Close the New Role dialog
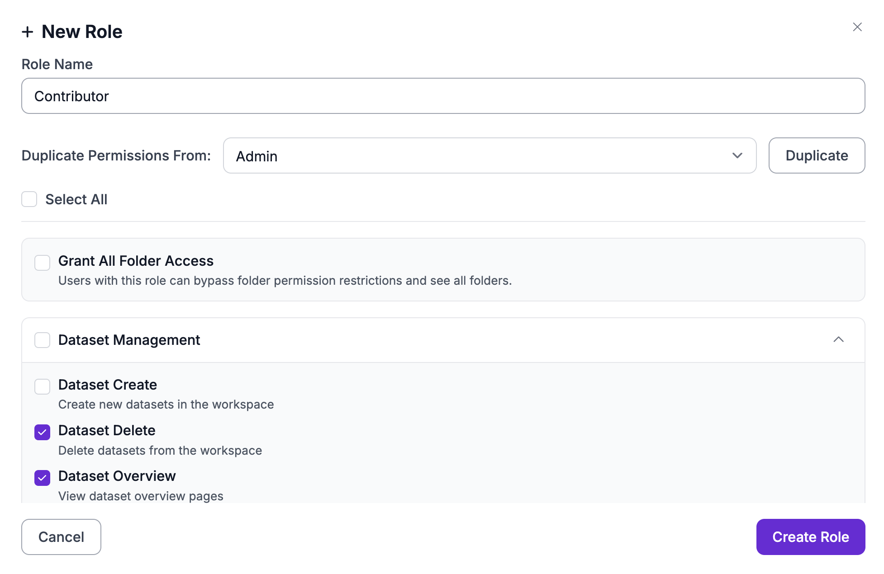 tap(857, 27)
